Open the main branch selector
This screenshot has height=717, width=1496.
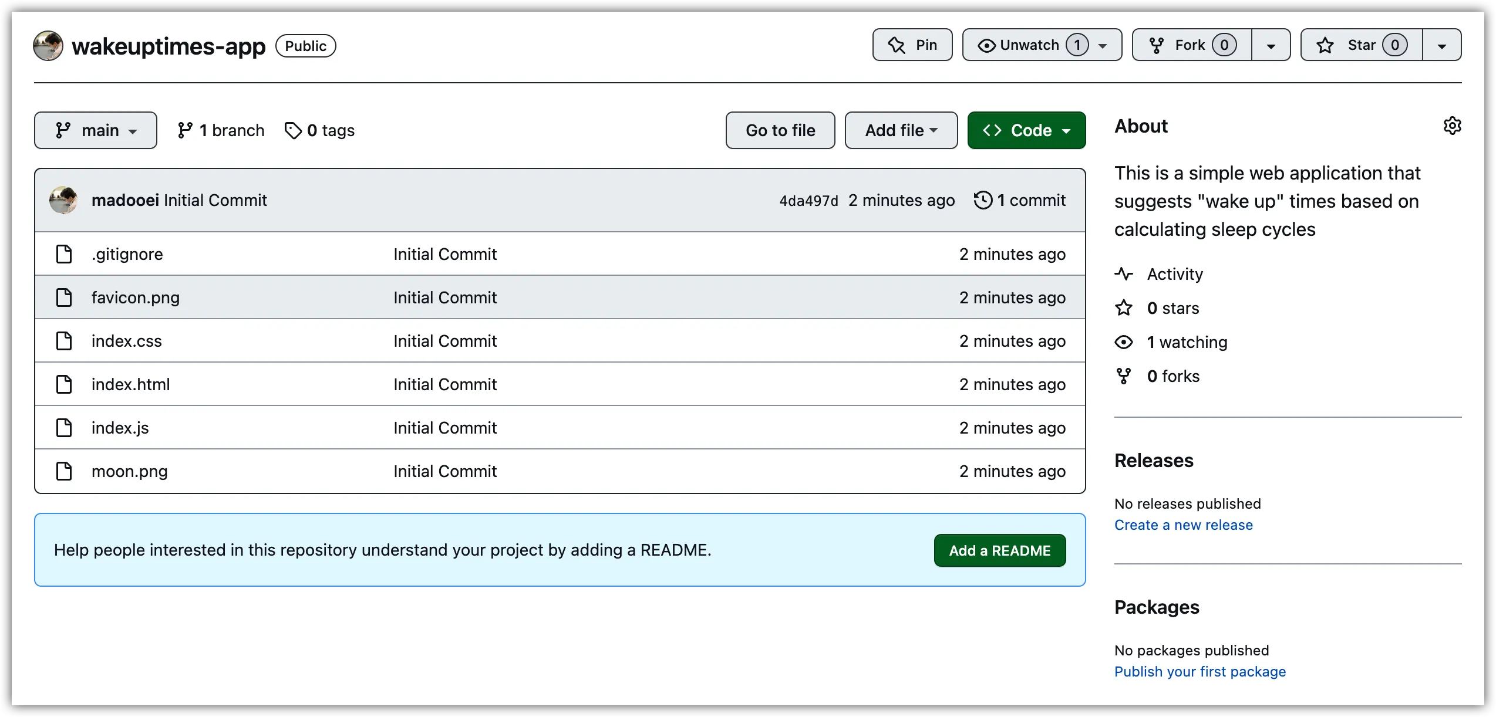tap(96, 130)
